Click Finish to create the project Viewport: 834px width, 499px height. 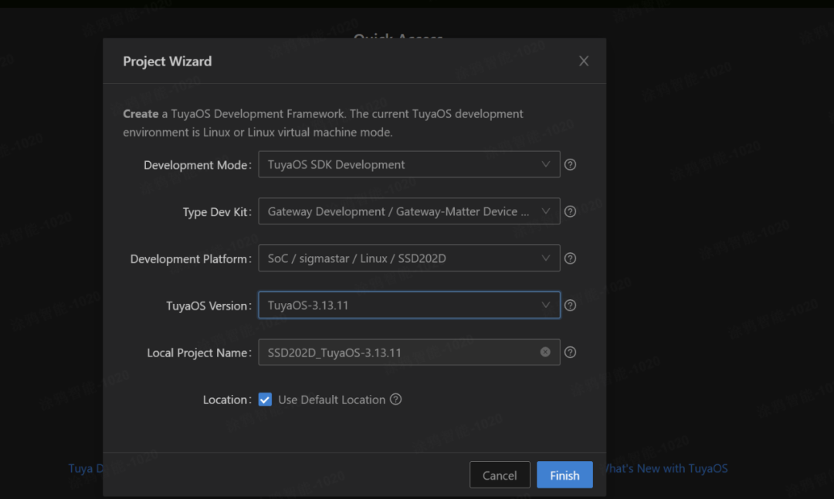[x=564, y=475]
